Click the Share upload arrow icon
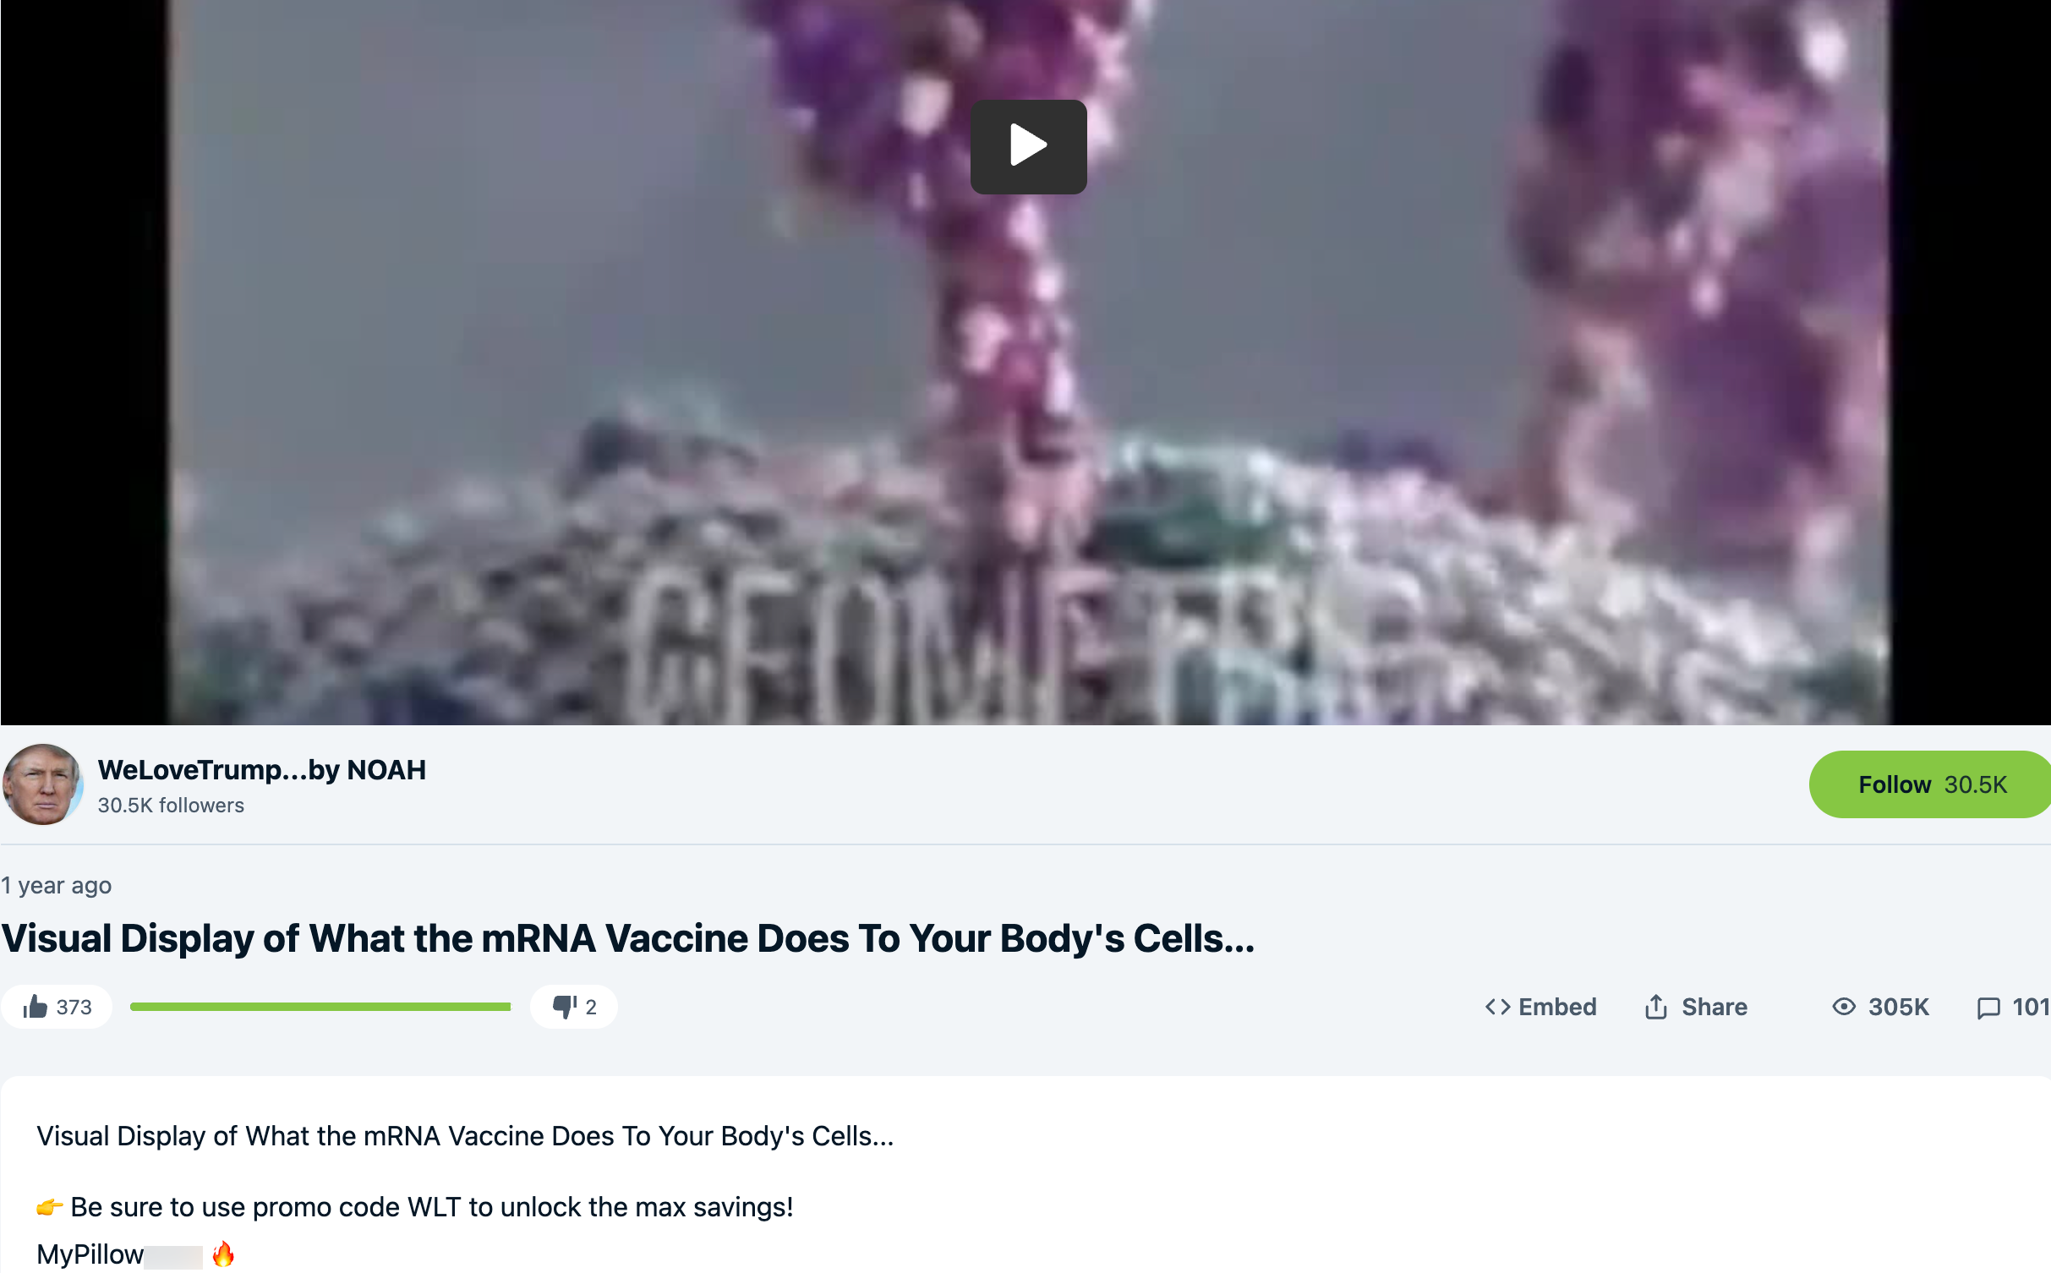Image resolution: width=2051 pixels, height=1273 pixels. tap(1655, 1007)
